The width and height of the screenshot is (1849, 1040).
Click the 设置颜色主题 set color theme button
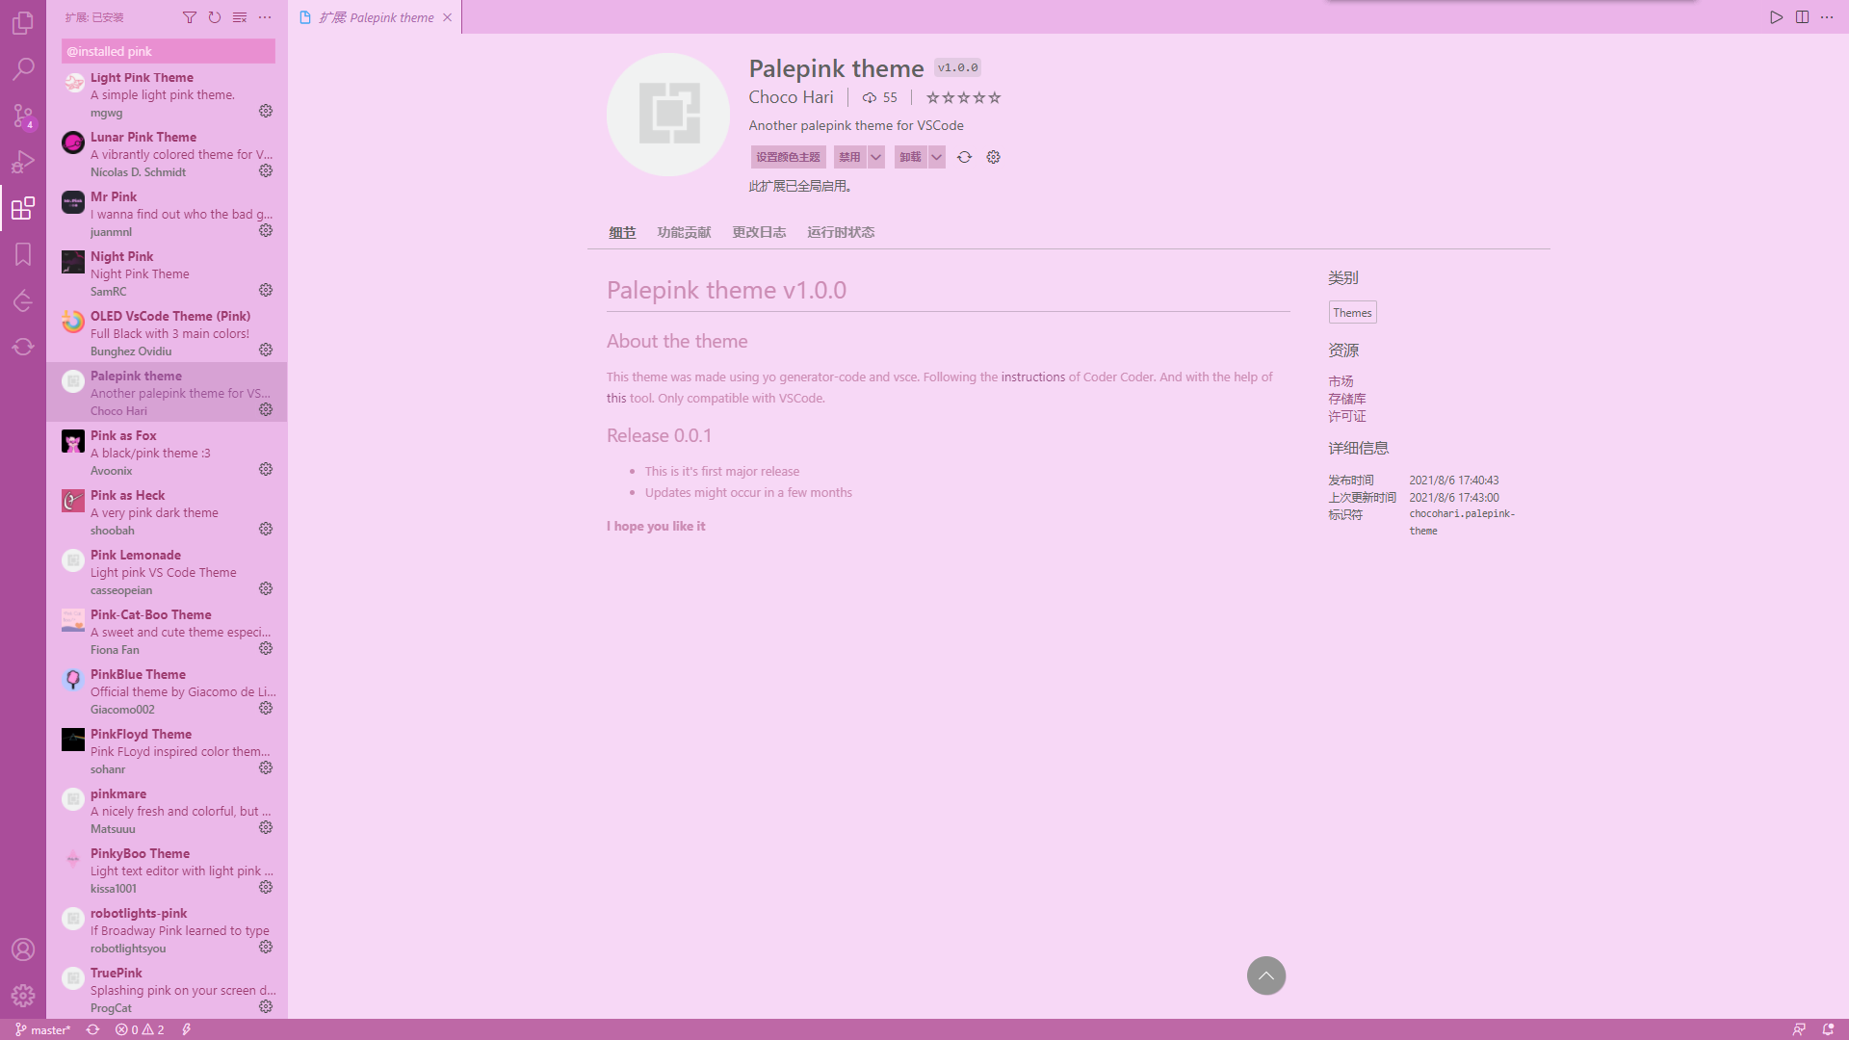(788, 157)
